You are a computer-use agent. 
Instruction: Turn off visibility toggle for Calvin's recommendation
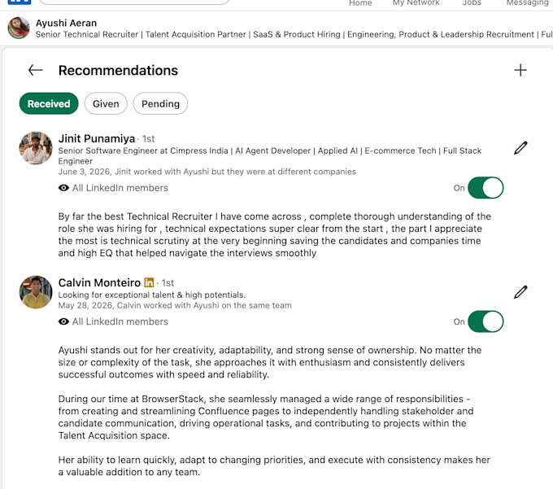pyautogui.click(x=486, y=321)
